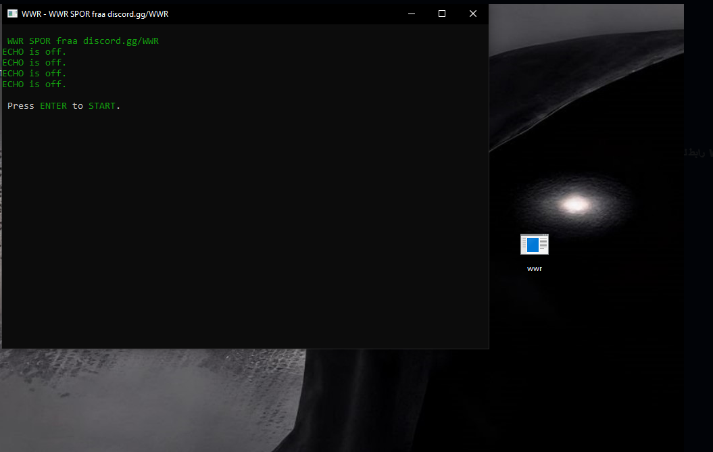Click the green word 'START' in the prompt
This screenshot has height=452, width=713.
[x=101, y=106]
